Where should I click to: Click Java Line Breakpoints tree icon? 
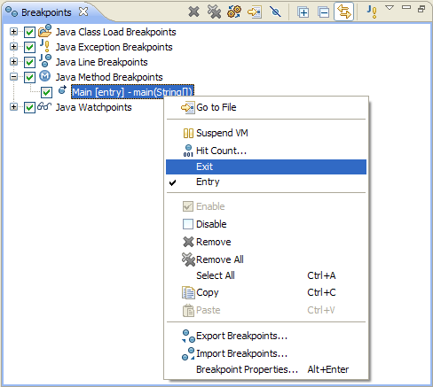pos(45,61)
